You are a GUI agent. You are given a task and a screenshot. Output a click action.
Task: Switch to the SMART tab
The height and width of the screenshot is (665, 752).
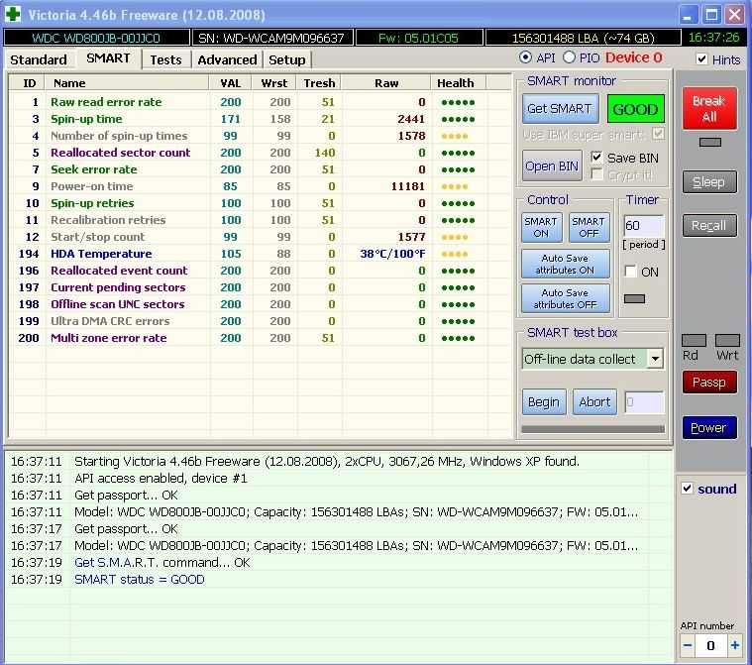click(108, 58)
